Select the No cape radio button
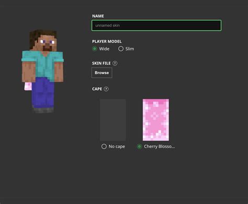 (x=104, y=146)
